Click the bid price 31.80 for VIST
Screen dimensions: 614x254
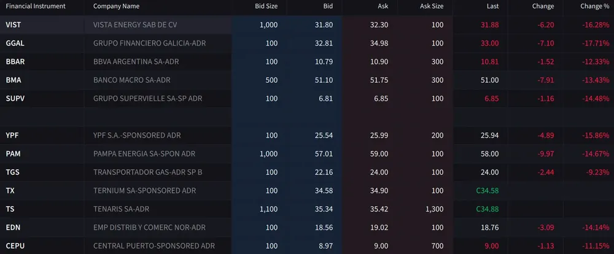pyautogui.click(x=324, y=25)
